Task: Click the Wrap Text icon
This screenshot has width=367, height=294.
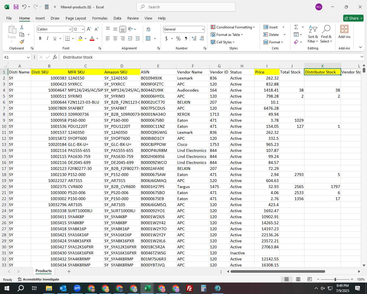Action: 149,29
